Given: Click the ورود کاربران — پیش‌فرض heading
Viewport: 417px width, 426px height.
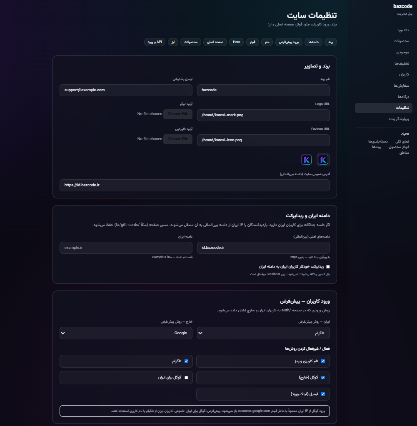Looking at the screenshot, I should pos(305,301).
